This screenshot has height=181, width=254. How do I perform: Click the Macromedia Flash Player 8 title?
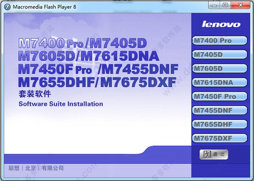point(44,7)
